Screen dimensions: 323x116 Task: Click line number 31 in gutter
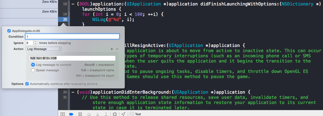point(65,97)
